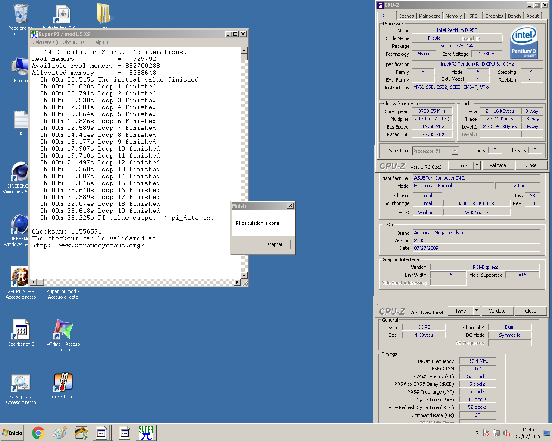Click the Core Speed value 3730.85 MHz
Viewport: 552px width, 442px height.
click(x=432, y=111)
